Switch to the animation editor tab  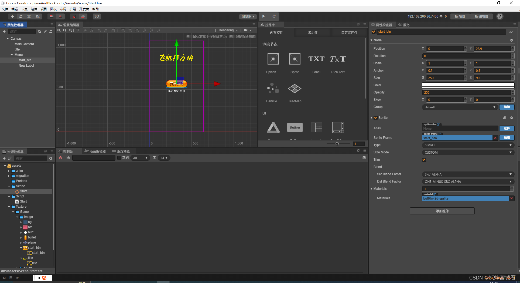pyautogui.click(x=95, y=151)
